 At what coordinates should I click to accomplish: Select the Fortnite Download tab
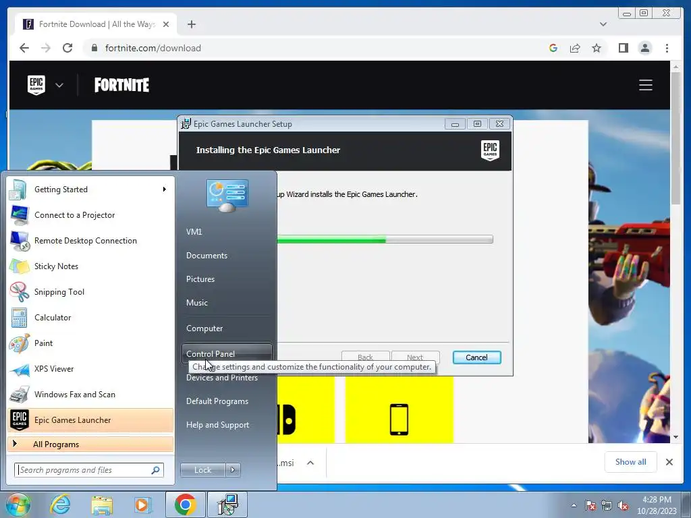(x=96, y=24)
